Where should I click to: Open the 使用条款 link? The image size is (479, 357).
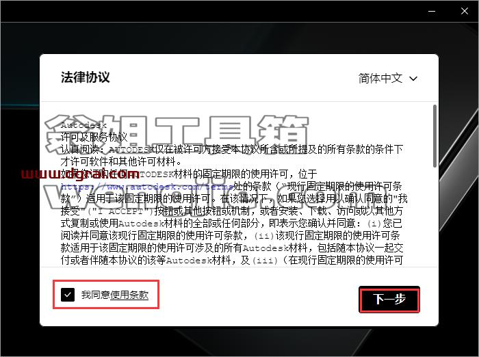click(129, 295)
